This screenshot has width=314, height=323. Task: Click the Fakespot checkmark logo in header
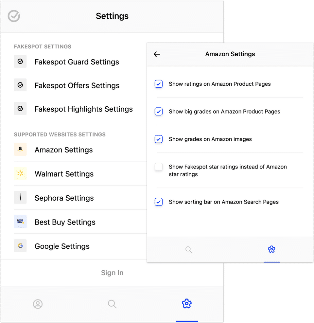pyautogui.click(x=14, y=16)
